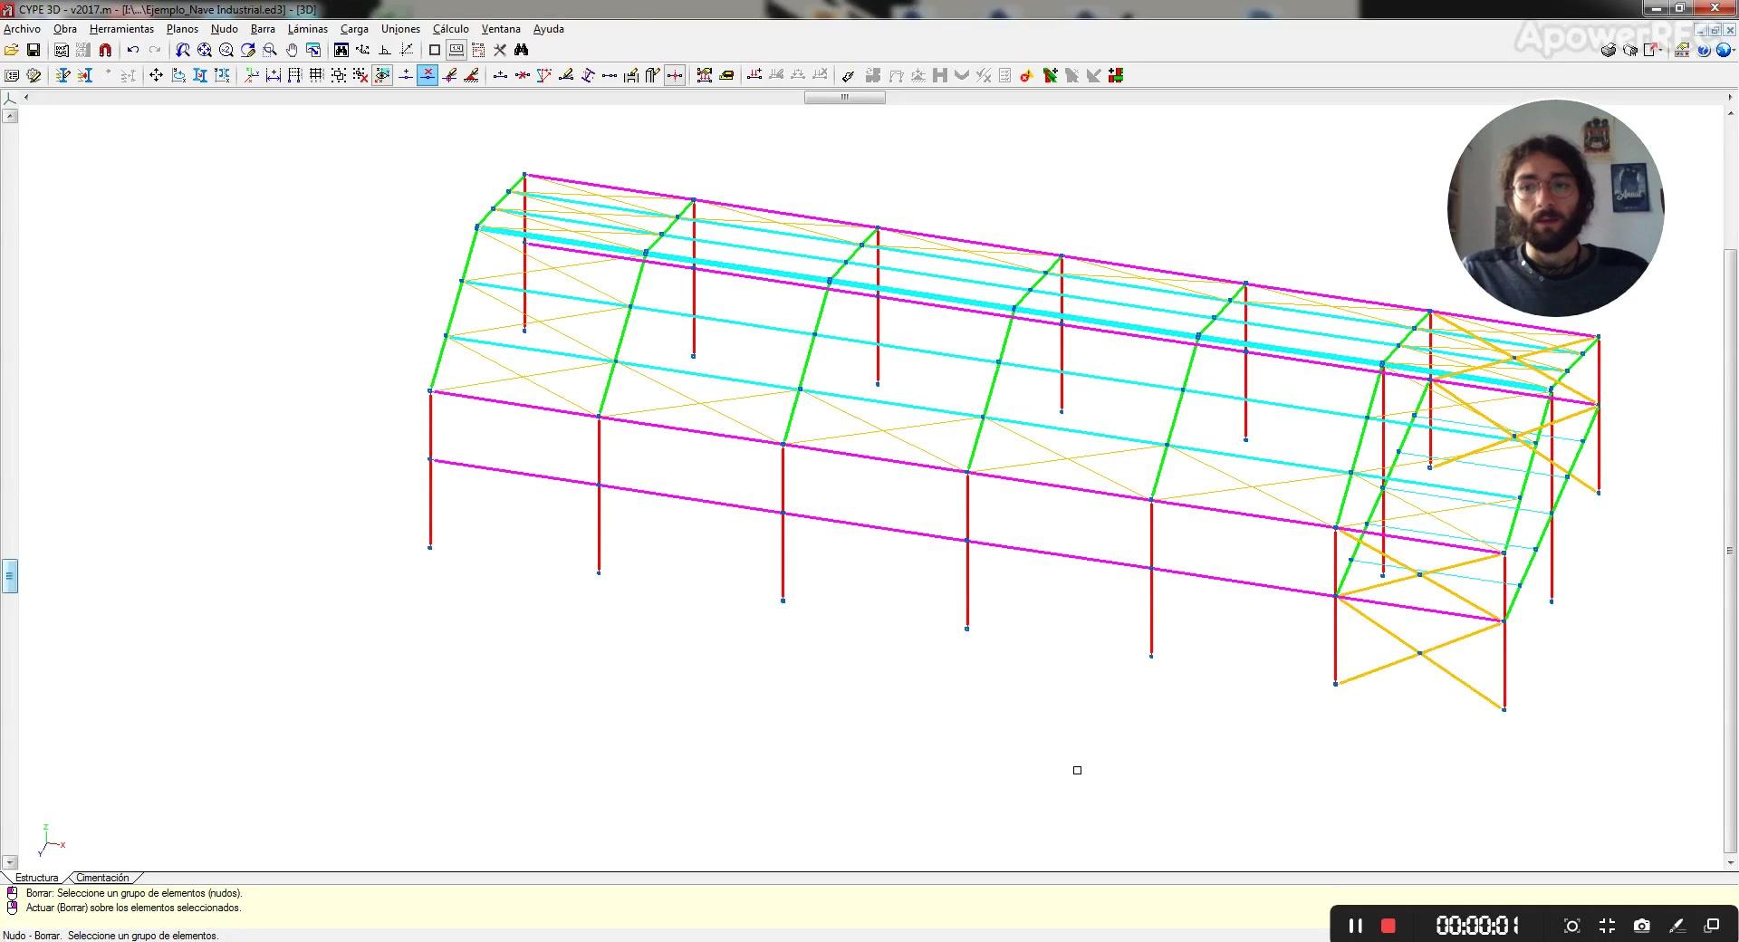Open the Archivo menu
Viewport: 1739px width, 942px height.
tap(22, 29)
